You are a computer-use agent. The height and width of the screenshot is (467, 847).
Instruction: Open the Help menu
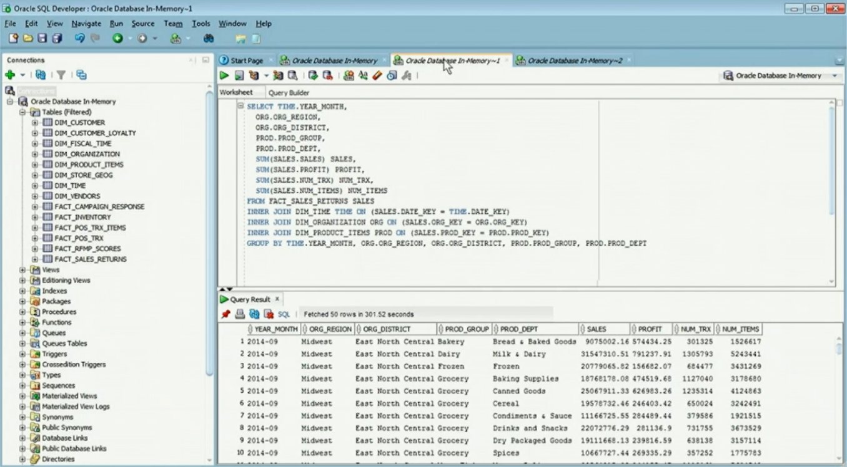point(264,24)
